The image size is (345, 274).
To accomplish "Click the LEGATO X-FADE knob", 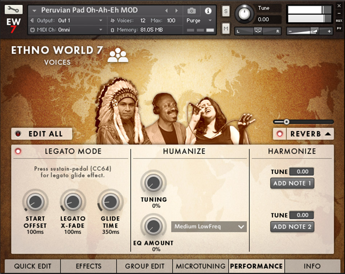I will click(73, 202).
